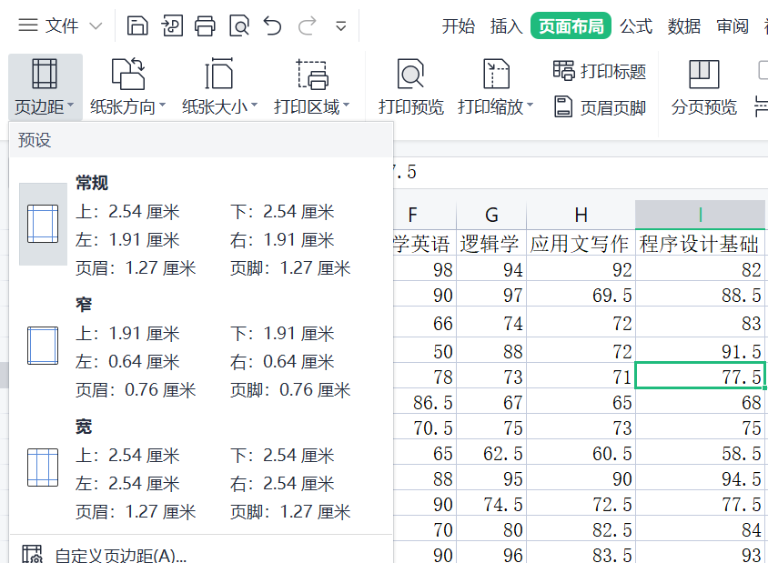Click cell with value 86.5
Viewport: 768px width, 563px height.
(425, 402)
